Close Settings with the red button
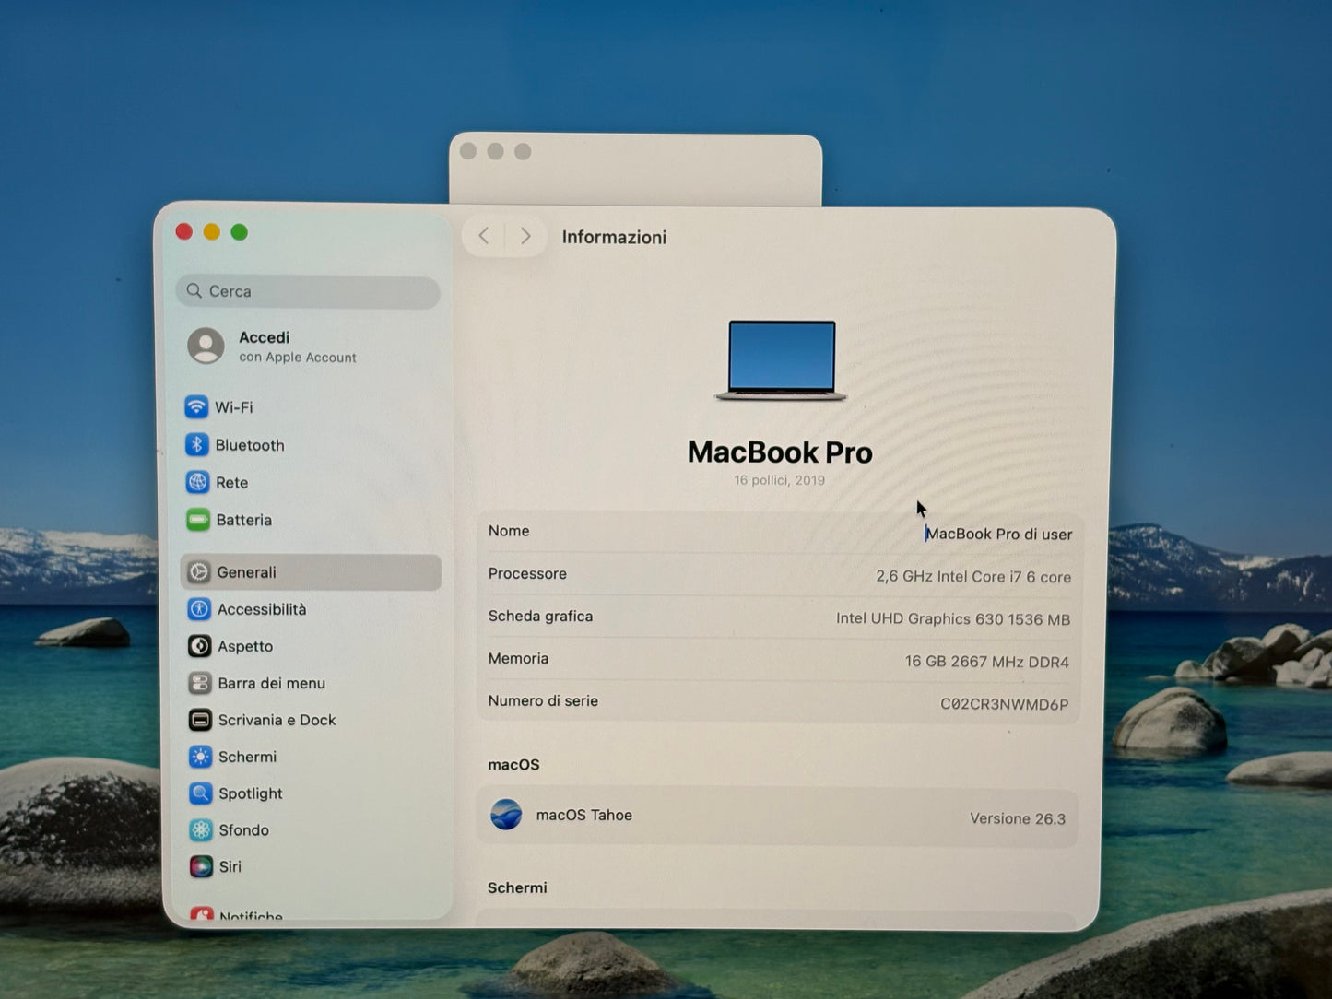 coord(184,232)
